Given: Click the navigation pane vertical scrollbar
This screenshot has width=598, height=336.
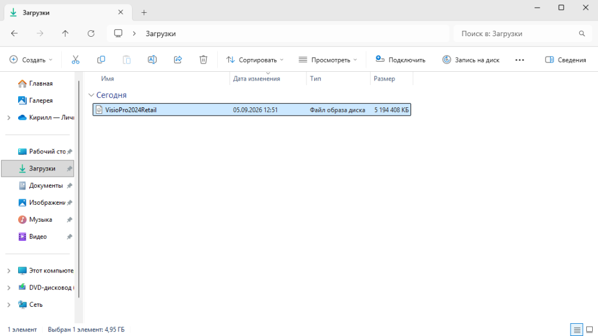Looking at the screenshot, I should click(x=79, y=190).
